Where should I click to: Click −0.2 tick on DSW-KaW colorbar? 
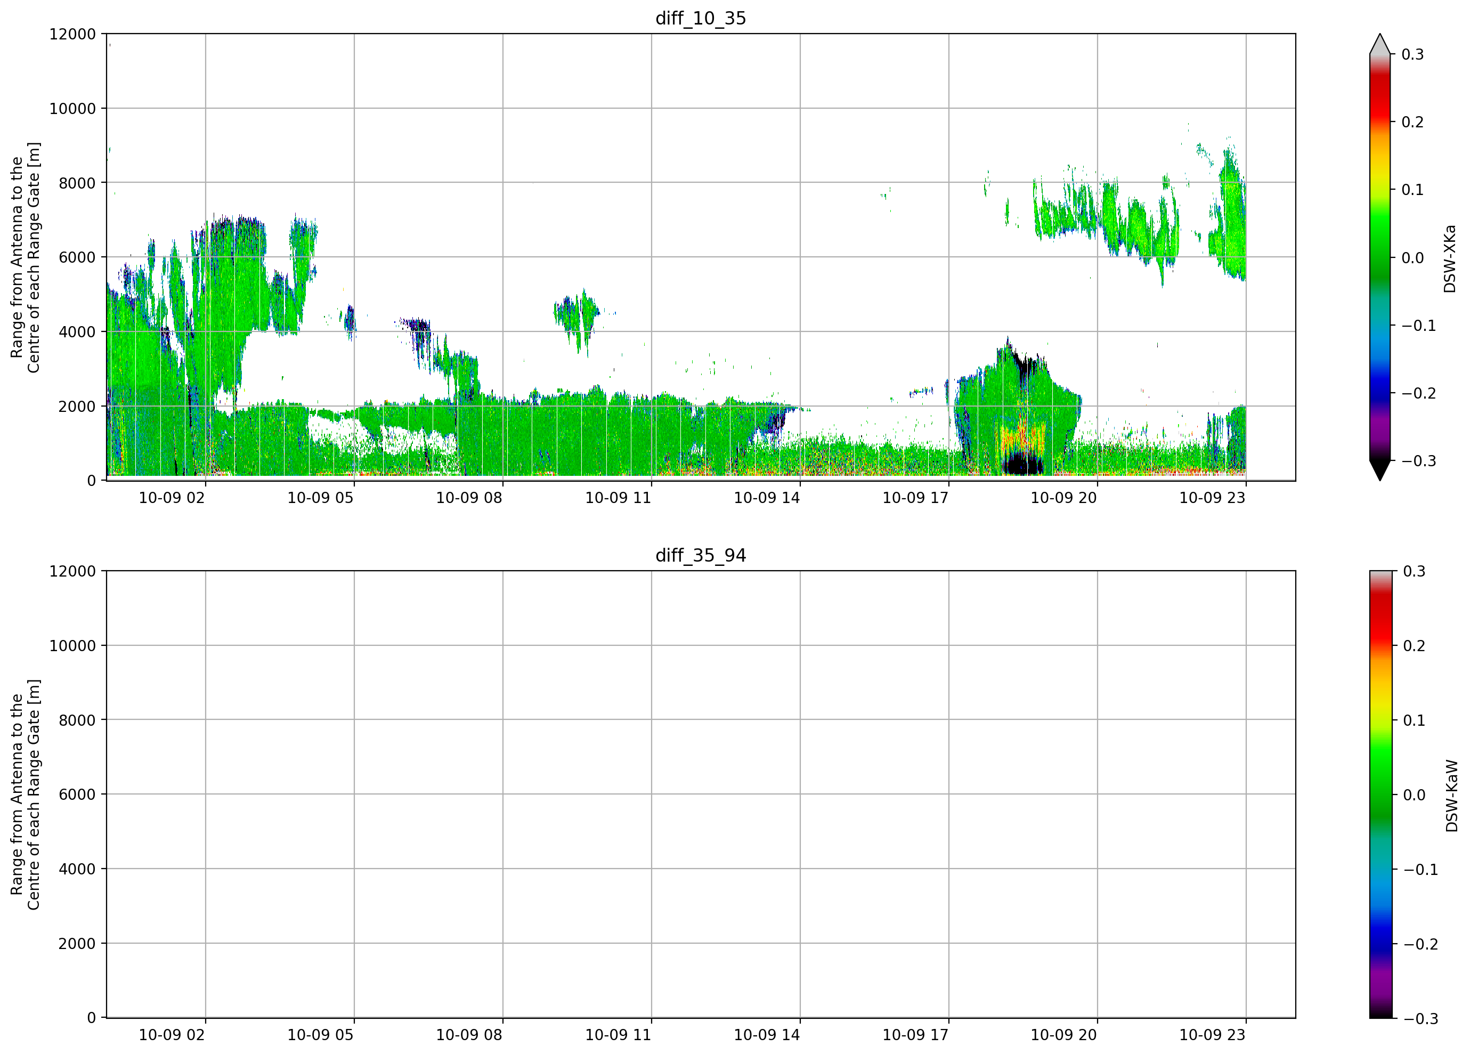1420,944
